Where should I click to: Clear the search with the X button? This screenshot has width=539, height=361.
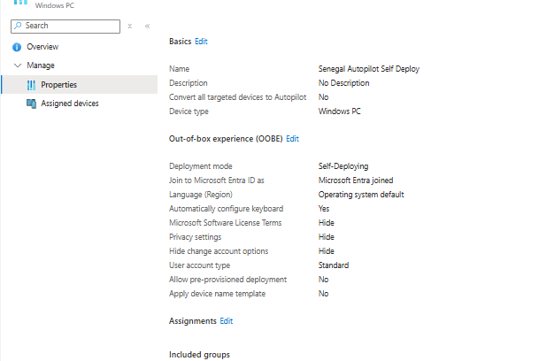point(129,27)
